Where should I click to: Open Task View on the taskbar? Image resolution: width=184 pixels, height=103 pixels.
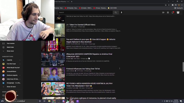click(45, 101)
